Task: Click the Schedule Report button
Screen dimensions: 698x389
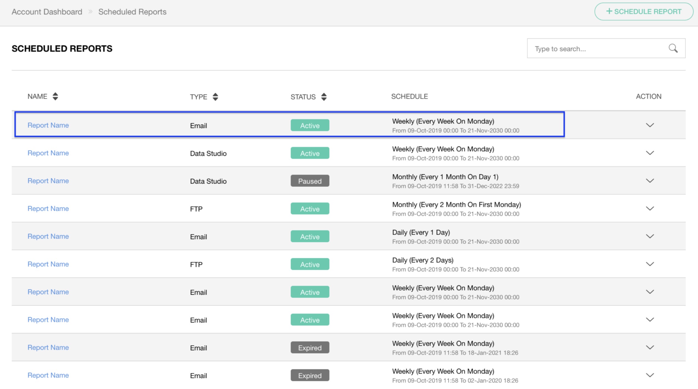Action: [x=644, y=12]
